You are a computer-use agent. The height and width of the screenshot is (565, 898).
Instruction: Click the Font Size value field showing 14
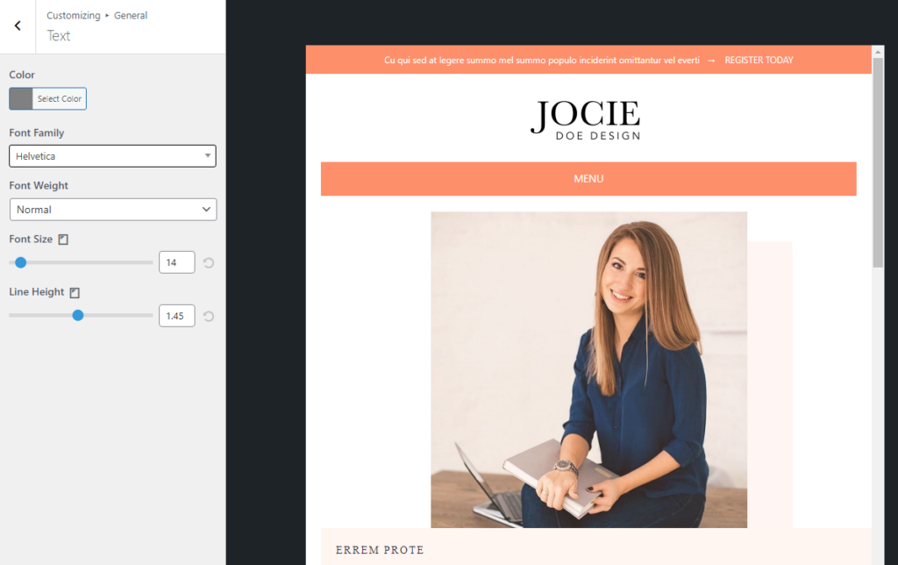[x=176, y=261]
